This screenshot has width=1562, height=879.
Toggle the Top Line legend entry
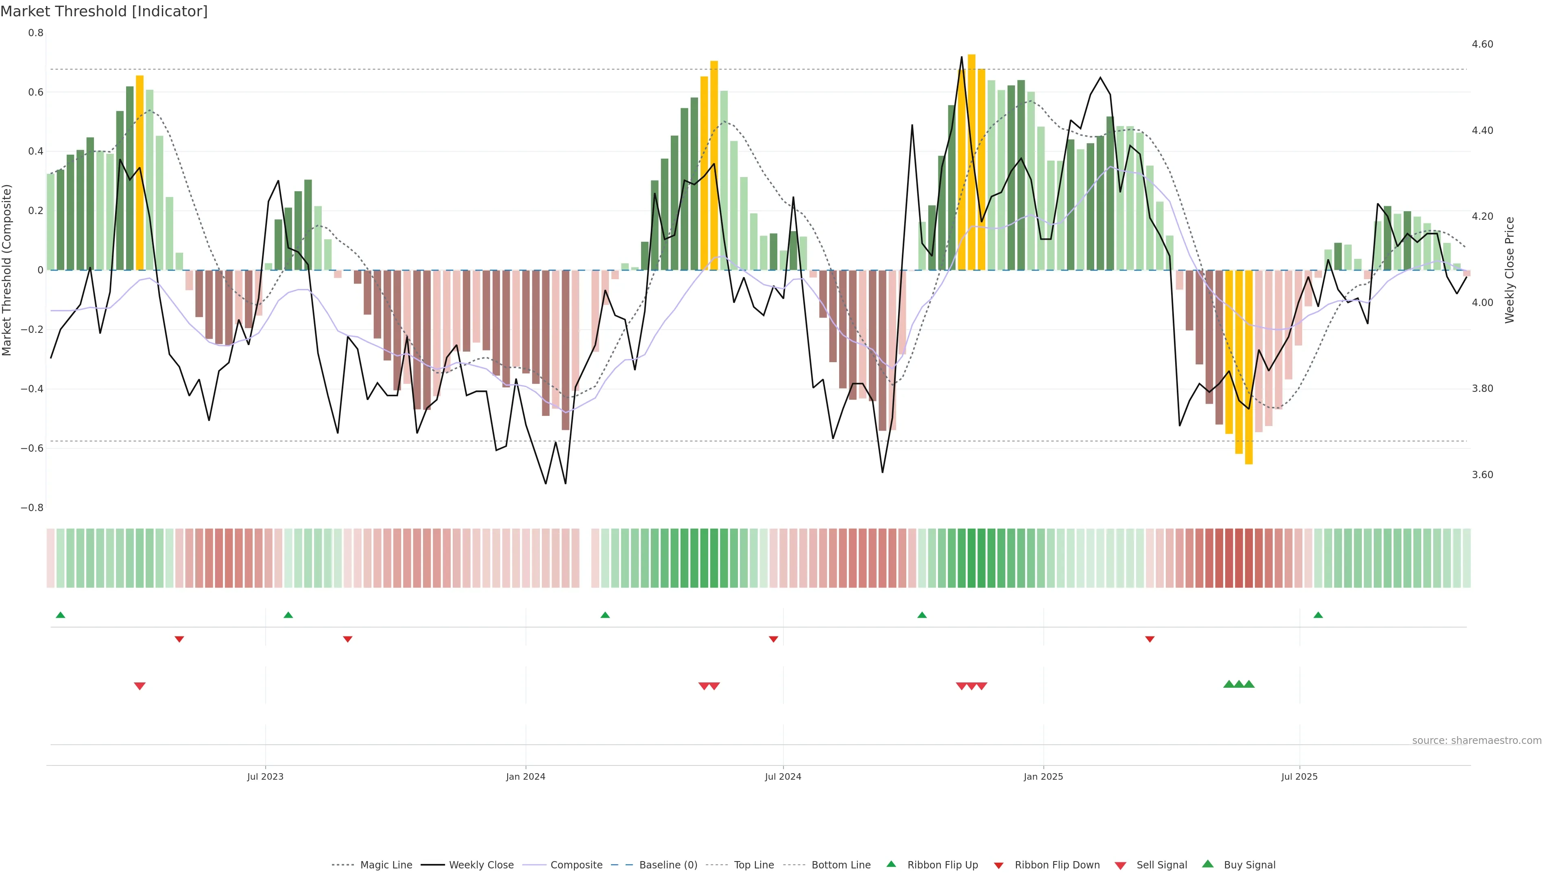coord(754,865)
